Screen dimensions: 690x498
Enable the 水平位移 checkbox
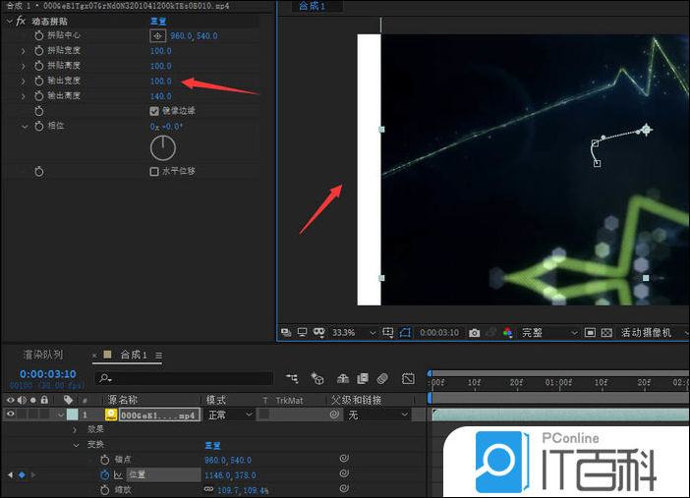click(x=154, y=171)
